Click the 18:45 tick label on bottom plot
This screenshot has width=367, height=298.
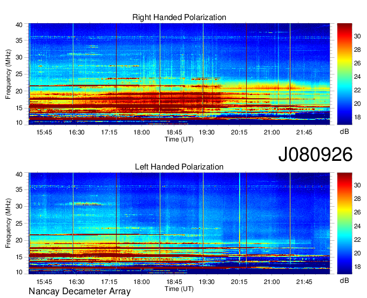(x=174, y=282)
